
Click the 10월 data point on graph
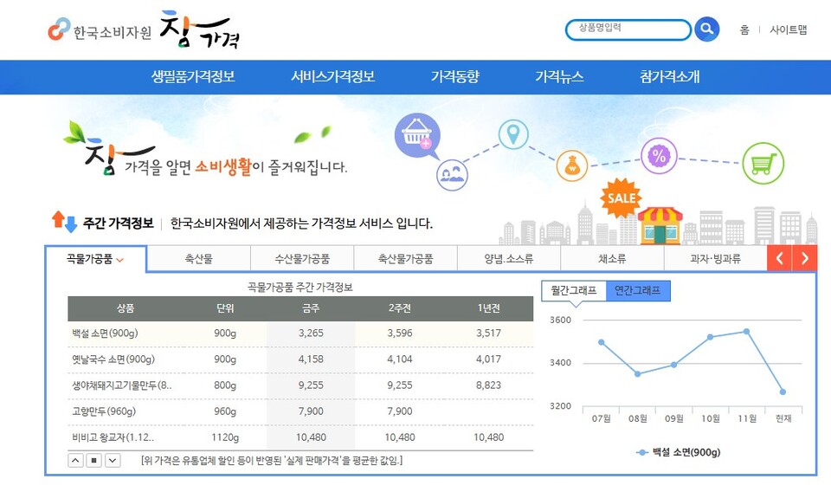point(710,337)
